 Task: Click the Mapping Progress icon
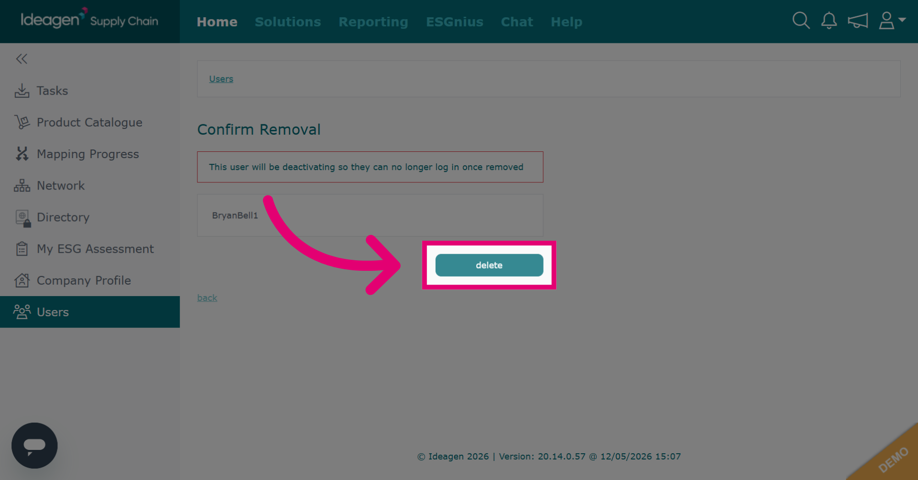pyautogui.click(x=22, y=154)
